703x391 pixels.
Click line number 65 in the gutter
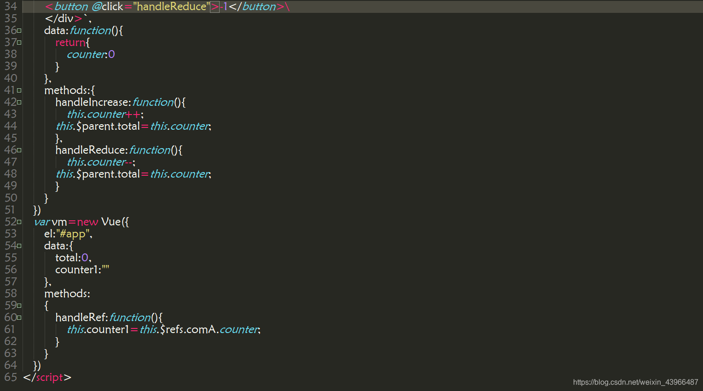pyautogui.click(x=11, y=377)
